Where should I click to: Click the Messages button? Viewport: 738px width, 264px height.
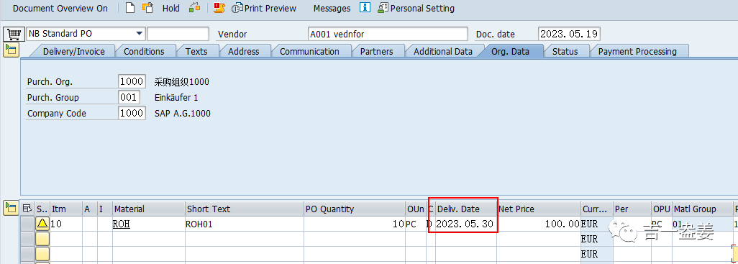pos(332,9)
